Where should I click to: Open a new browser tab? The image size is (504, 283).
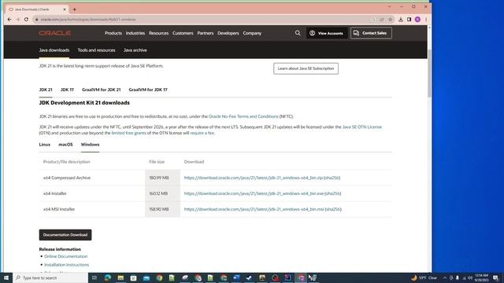coord(74,9)
